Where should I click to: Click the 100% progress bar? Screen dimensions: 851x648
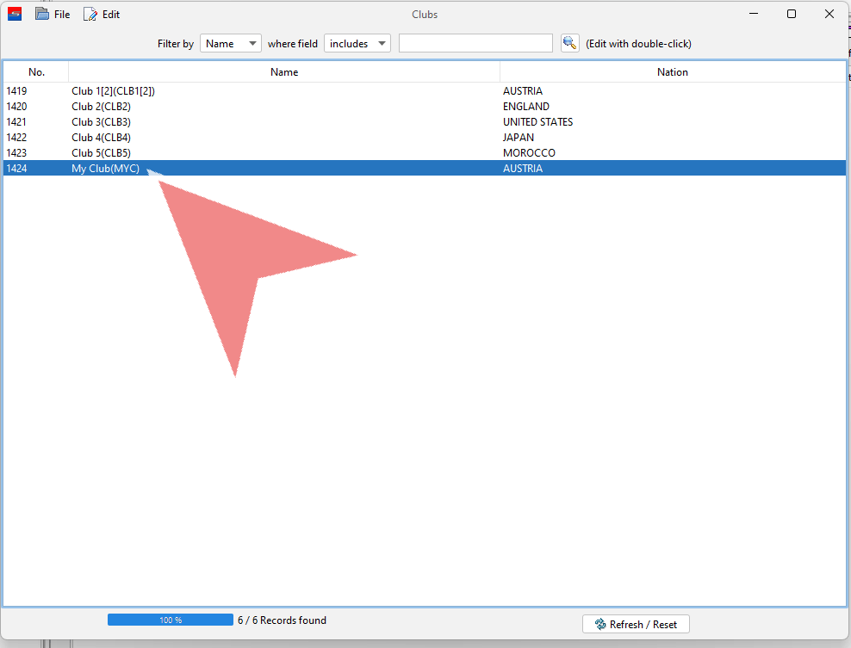pos(170,620)
